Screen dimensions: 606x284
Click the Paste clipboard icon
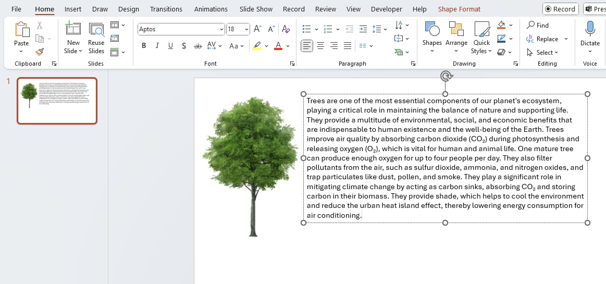tap(22, 30)
